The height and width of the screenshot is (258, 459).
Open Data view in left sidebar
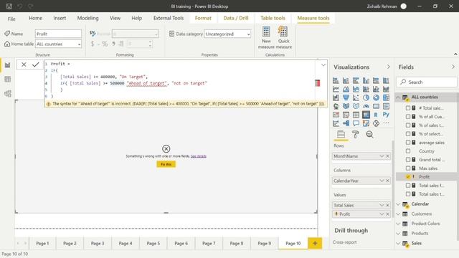tap(8, 80)
